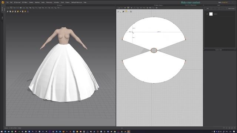This screenshot has width=237, height=133.
Task: Open the Settings/Preferences menu
Action: 77,3
